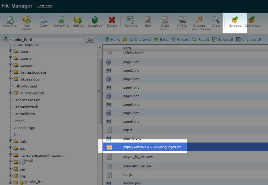Screen dimensions: 268x185
Task: Click the Unselect all checkbox
Action: click(238, 39)
